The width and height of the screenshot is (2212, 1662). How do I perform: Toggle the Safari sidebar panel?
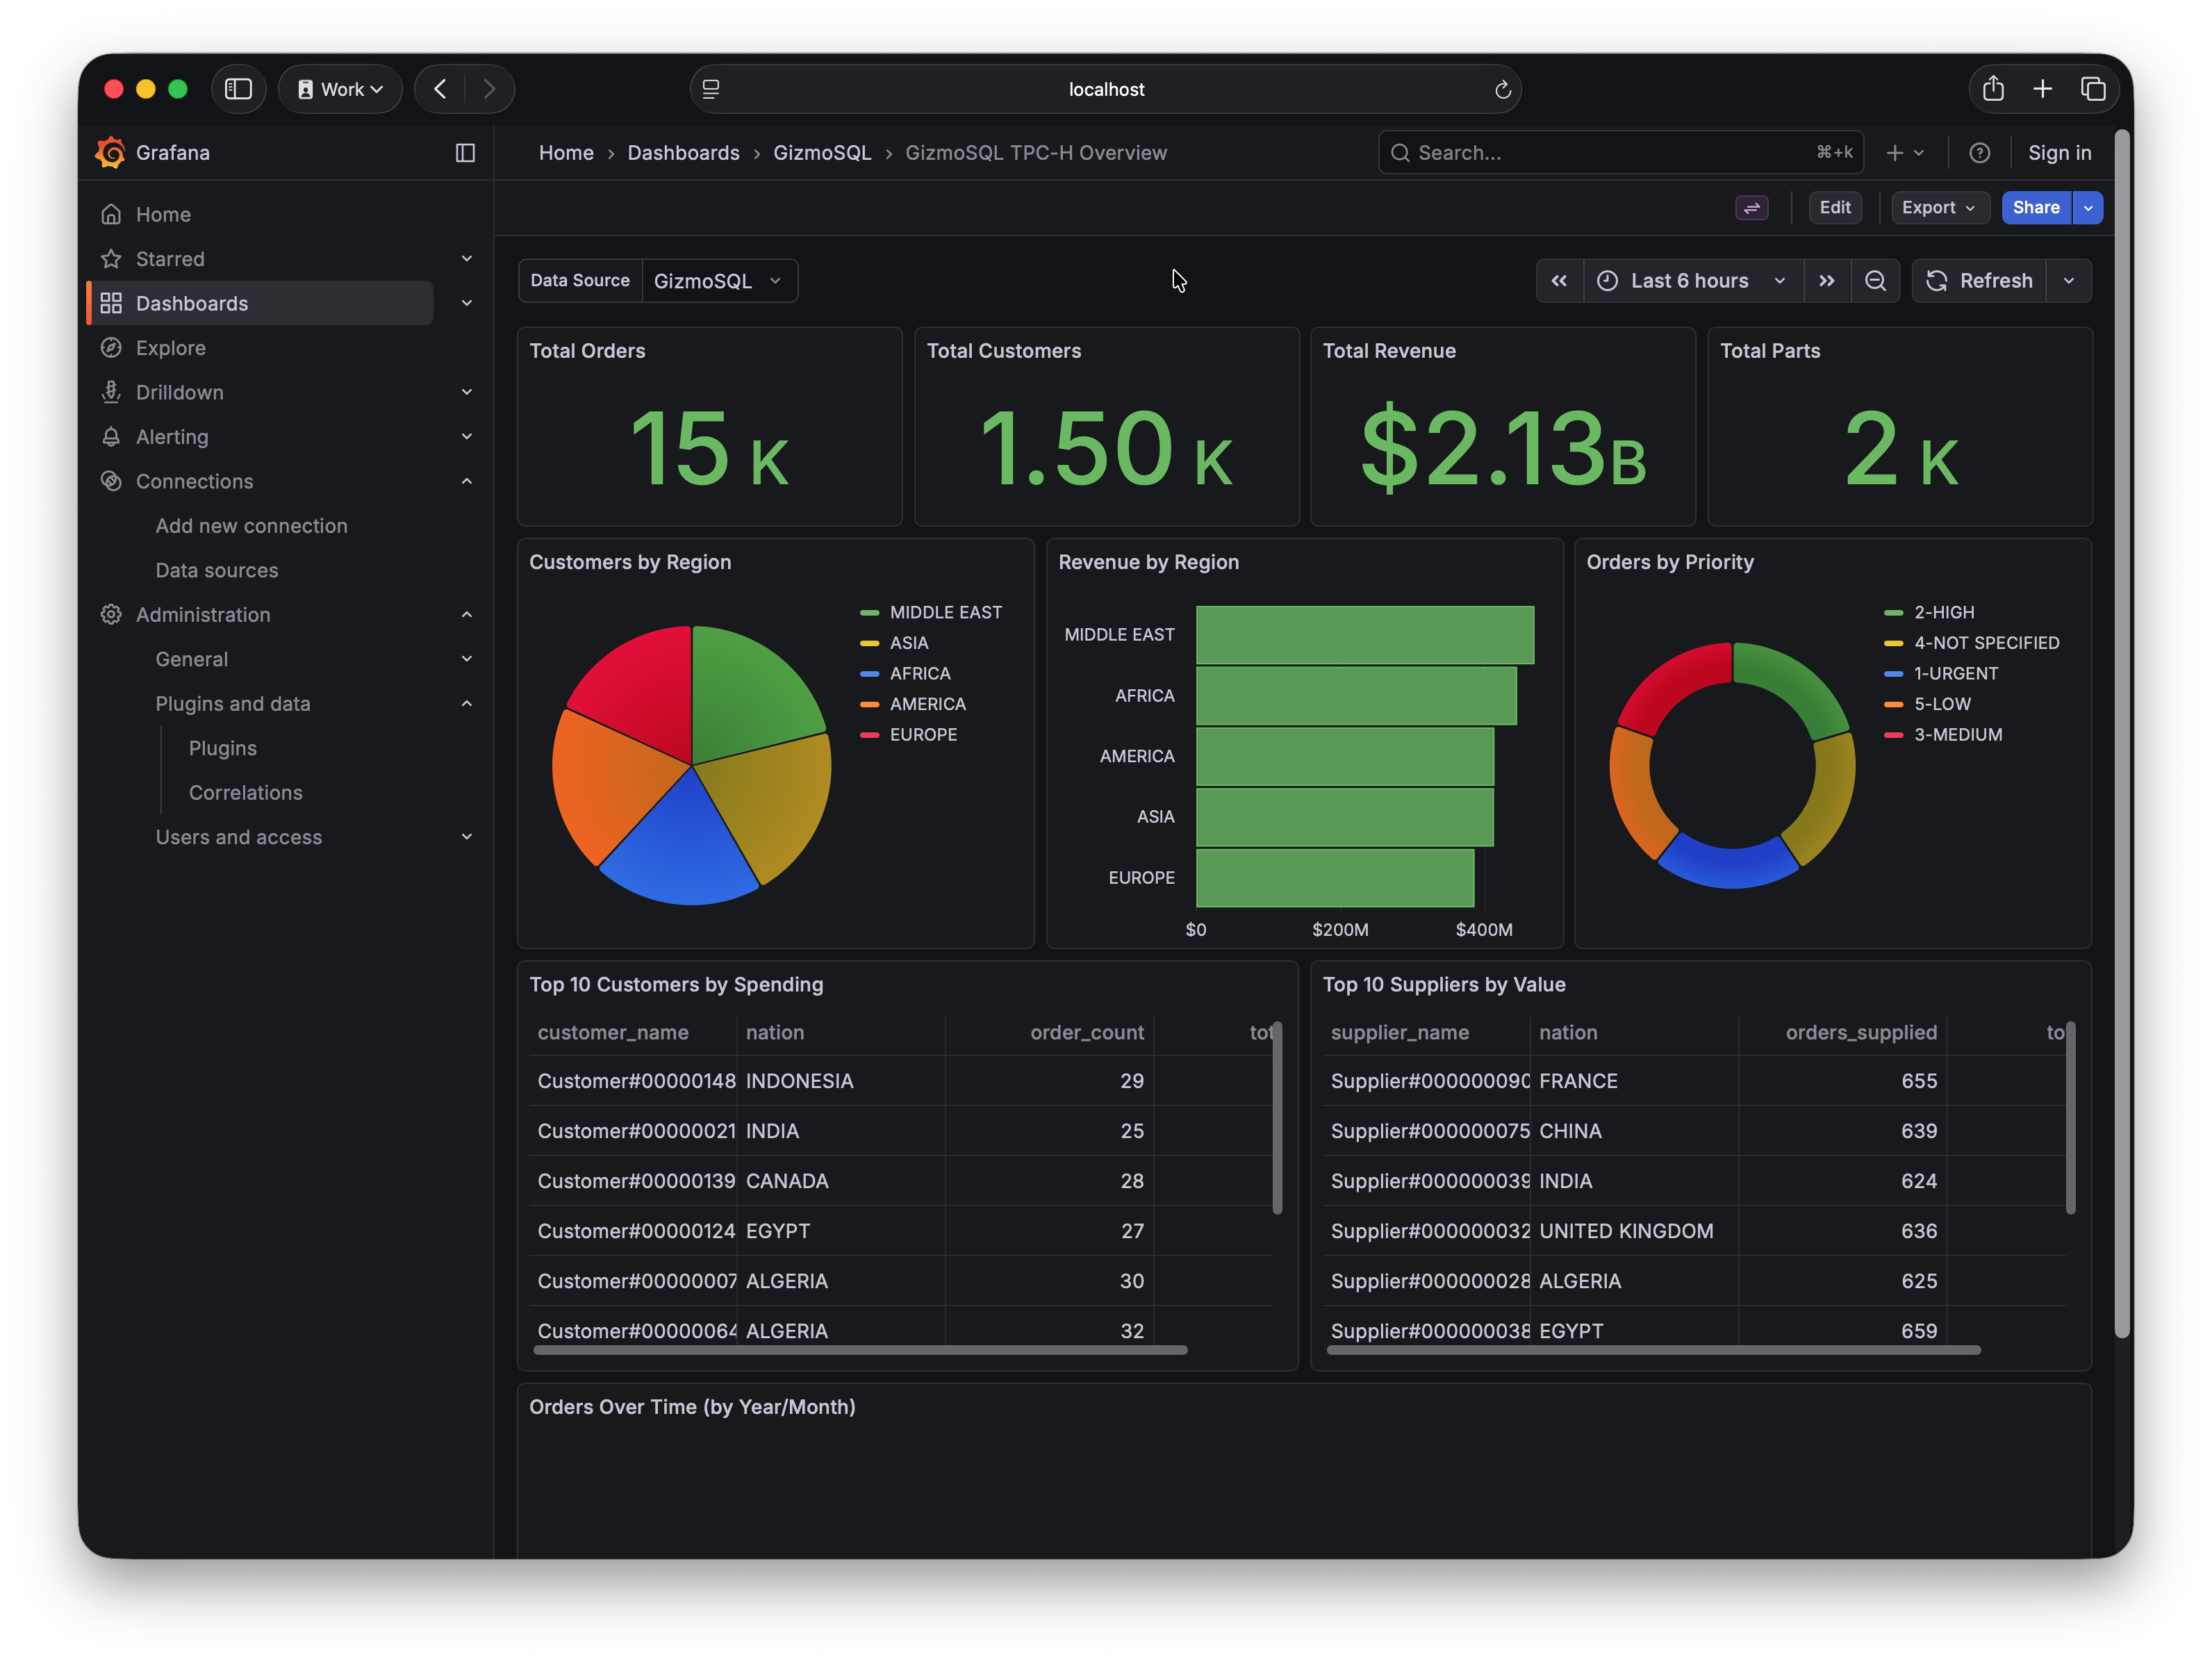point(238,89)
